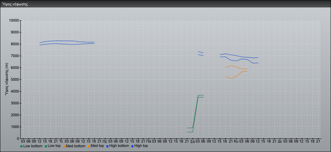Screen dimensions: 331x152
Task: Select the 7000 value on the height axis
Action: [x=15, y=56]
